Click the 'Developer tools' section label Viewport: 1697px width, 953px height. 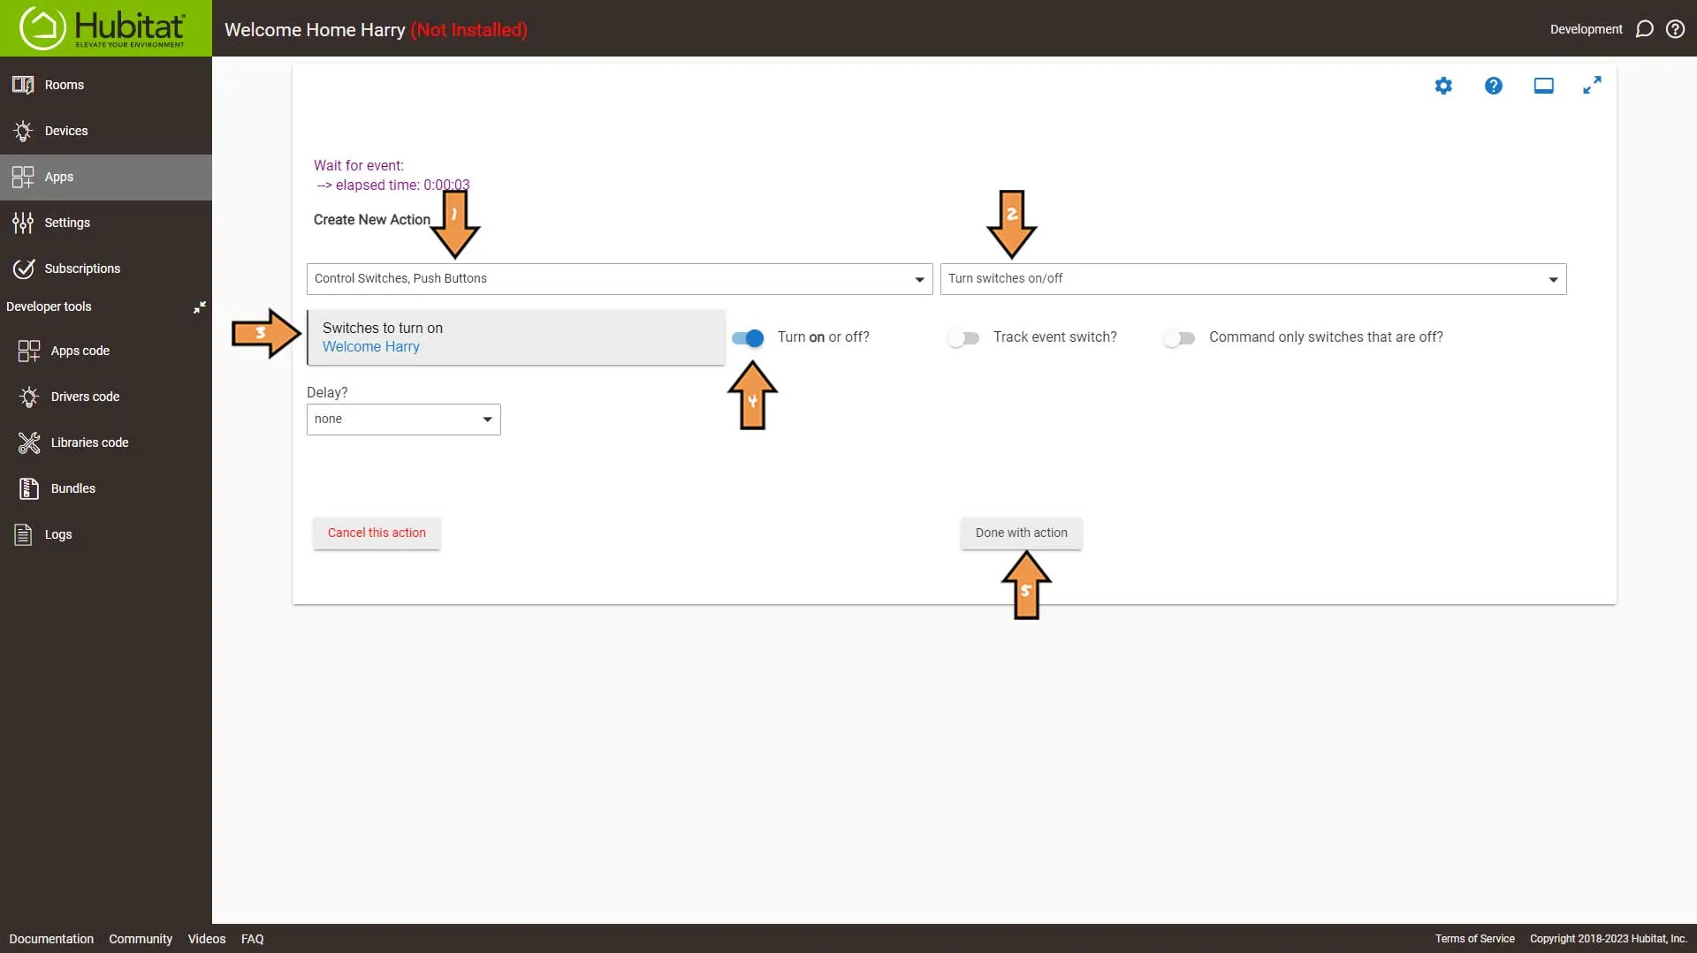[x=49, y=306]
